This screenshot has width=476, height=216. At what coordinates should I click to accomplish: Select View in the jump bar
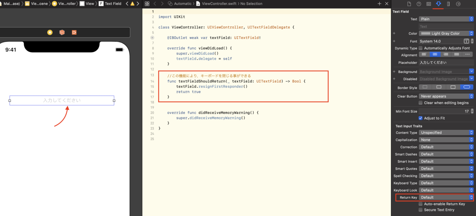coord(87,4)
